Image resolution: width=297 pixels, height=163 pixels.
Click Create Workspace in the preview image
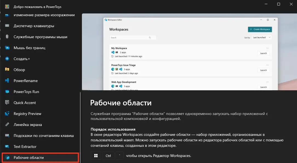(x=260, y=29)
